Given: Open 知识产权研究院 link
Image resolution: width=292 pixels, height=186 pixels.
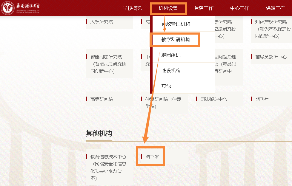Looking at the screenshot, I should tap(273, 29).
